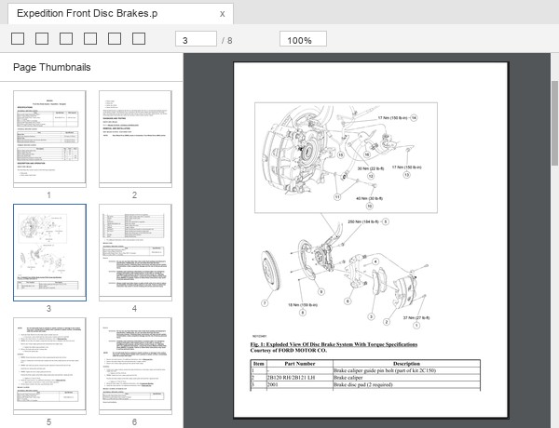The height and width of the screenshot is (428, 559).
Task: Click the fourth square toolbar button
Action: click(90, 39)
